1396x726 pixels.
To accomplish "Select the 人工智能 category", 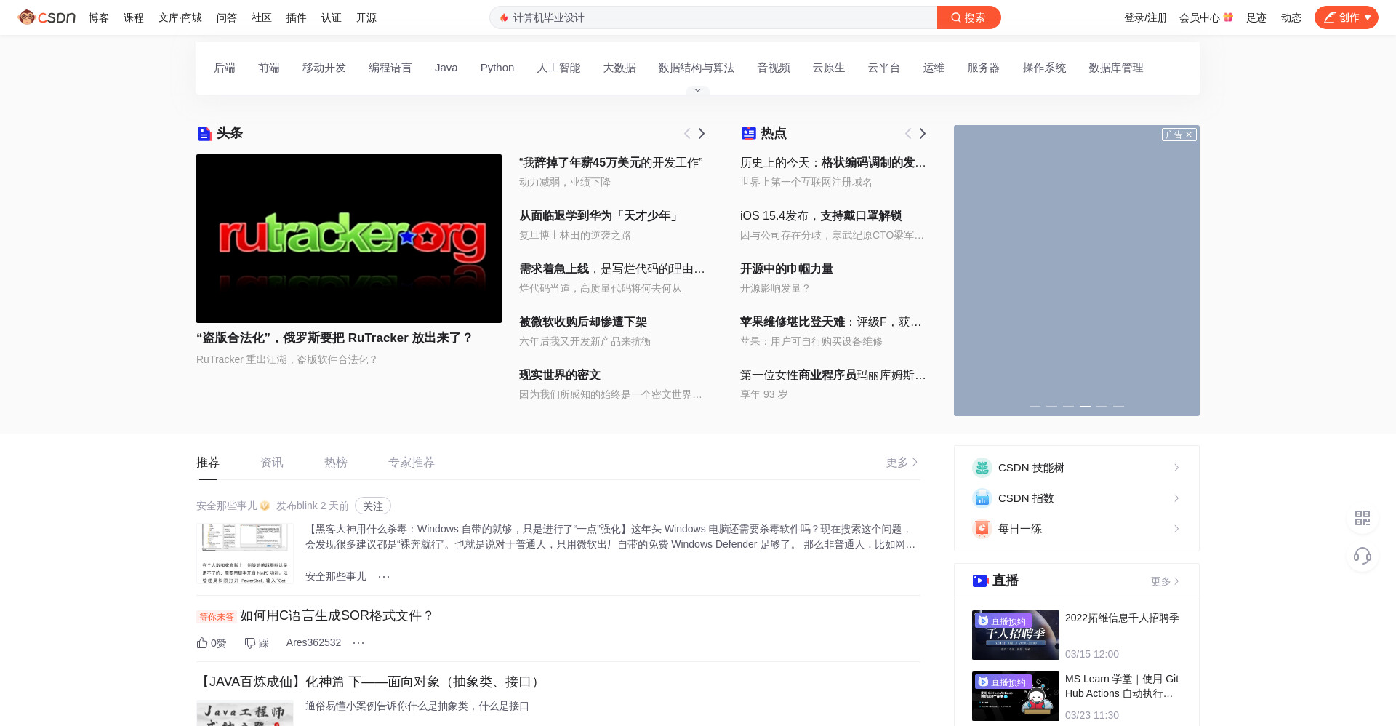I will 558,68.
